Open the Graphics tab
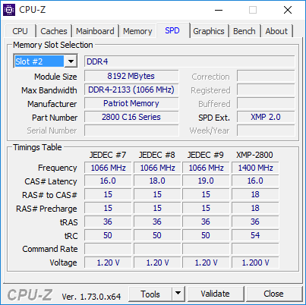 click(209, 31)
